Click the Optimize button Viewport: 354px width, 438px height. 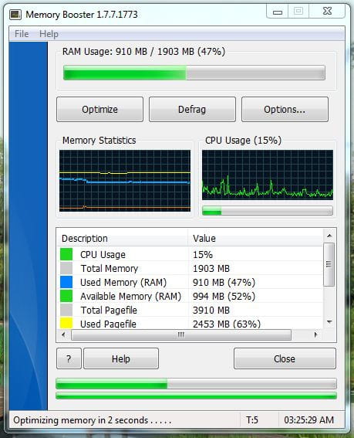pos(99,109)
